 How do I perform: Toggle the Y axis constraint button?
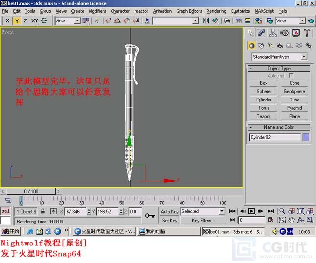tap(17, 21)
